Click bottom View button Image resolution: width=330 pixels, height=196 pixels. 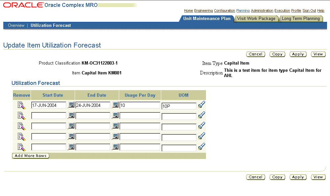click(318, 177)
